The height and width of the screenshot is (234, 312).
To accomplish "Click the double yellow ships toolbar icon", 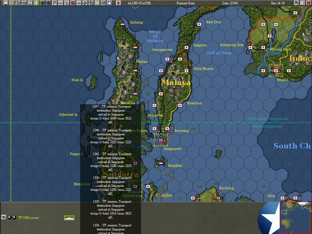I will pyautogui.click(x=67, y=3).
